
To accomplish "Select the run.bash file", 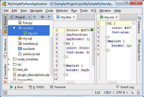I will (x=29, y=49).
